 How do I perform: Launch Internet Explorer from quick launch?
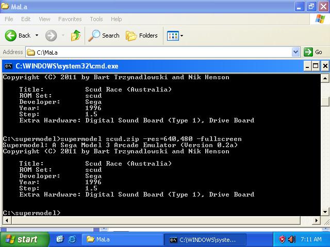click(x=72, y=239)
